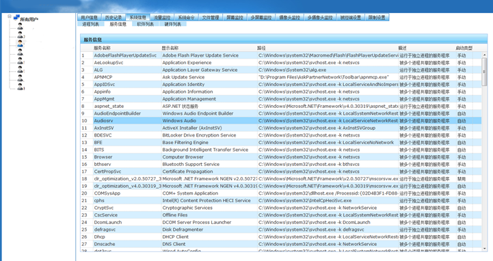The height and width of the screenshot is (261, 493).
Task: Select the first gray user directly below 所有用户
Action: pos(20,27)
